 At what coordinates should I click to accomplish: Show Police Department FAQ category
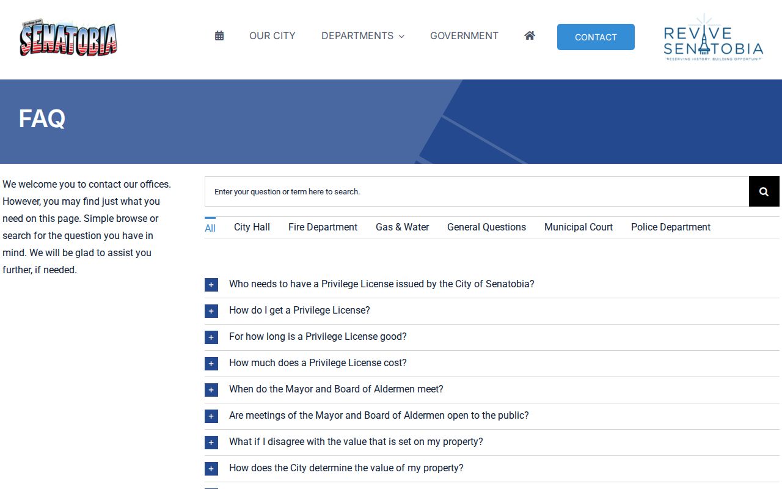coord(671,227)
